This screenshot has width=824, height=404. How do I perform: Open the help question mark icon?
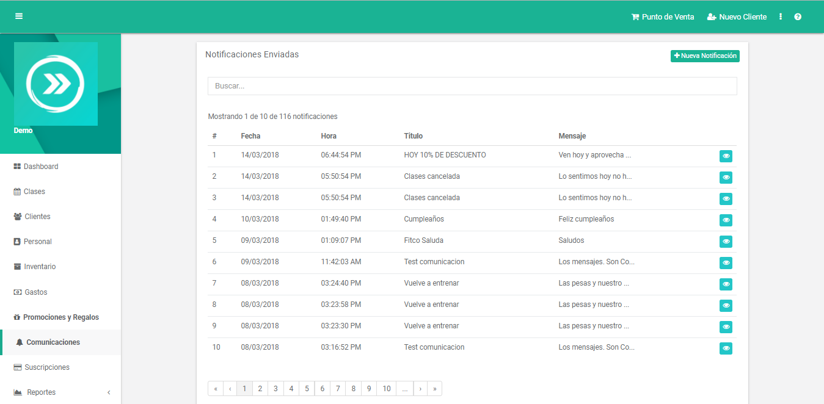tap(798, 17)
